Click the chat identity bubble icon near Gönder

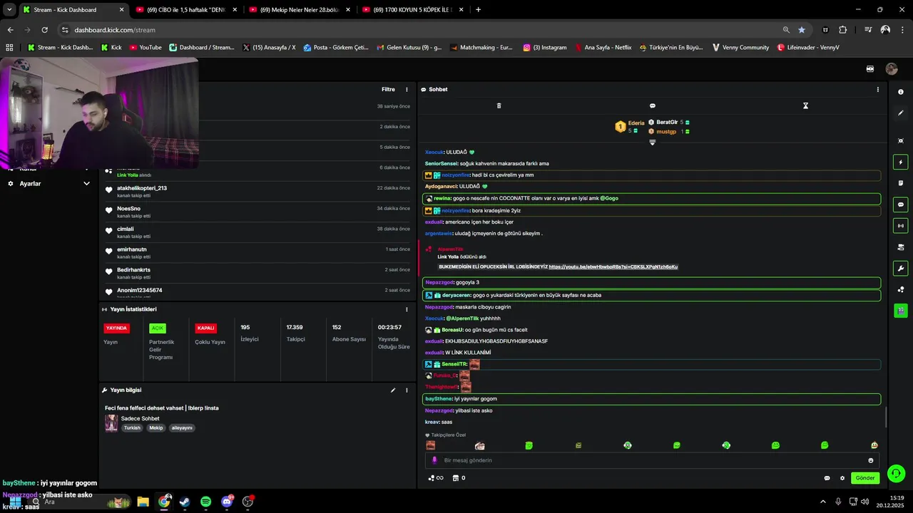(827, 478)
